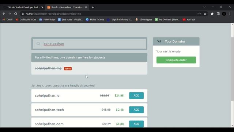The height and width of the screenshot is (132, 234).
Task: Click the sohelpathan.tech domain name
Action: point(49,110)
